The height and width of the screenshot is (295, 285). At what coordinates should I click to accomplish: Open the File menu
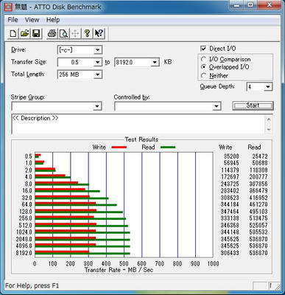click(x=13, y=20)
